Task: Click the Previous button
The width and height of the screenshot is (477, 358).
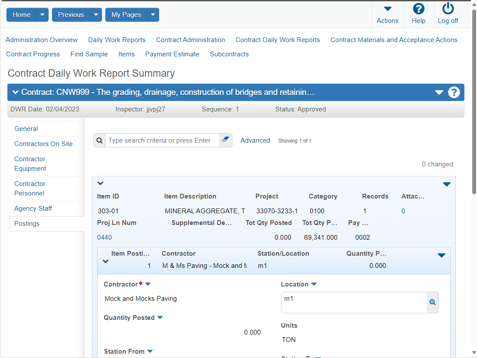Action: pos(71,15)
